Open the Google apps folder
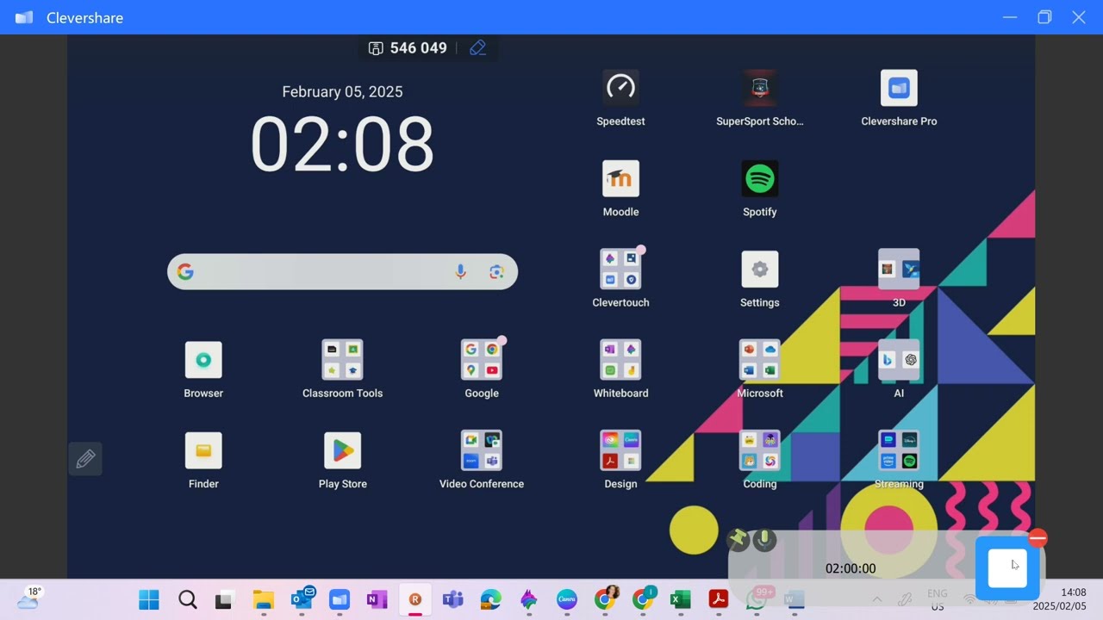This screenshot has width=1103, height=620. coord(482,360)
